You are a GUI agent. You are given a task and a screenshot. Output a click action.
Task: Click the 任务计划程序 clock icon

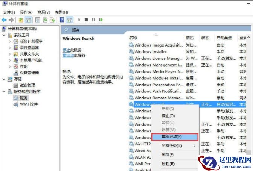pos(16,41)
